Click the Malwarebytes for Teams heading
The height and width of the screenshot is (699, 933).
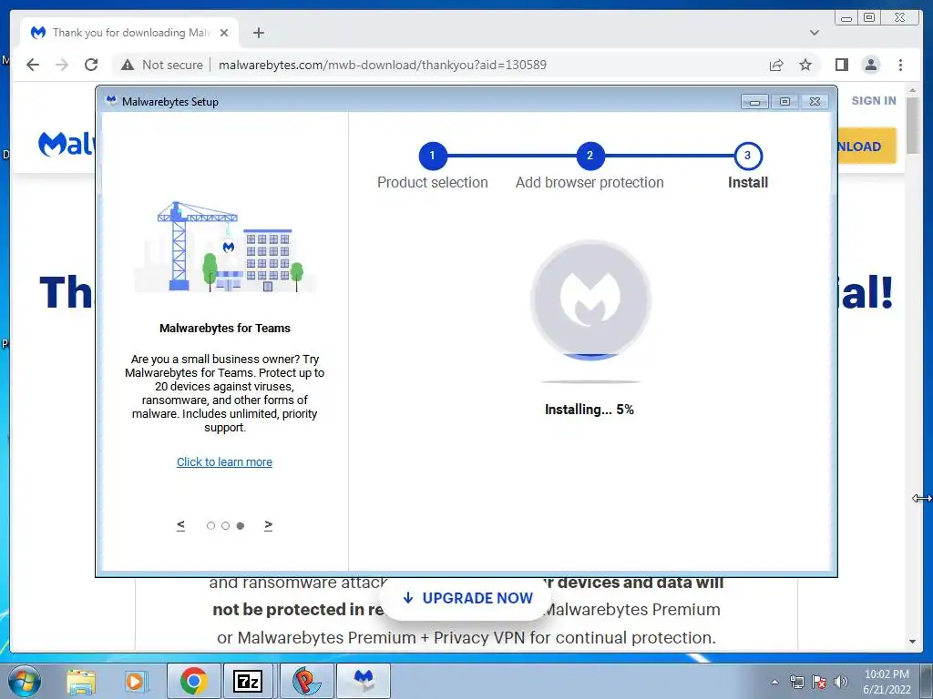[x=225, y=328]
